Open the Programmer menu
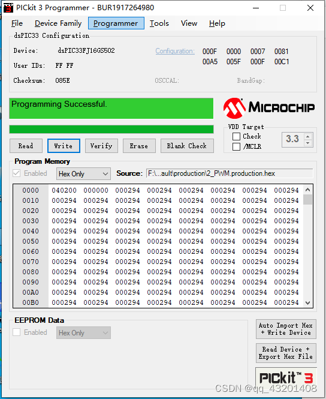The height and width of the screenshot is (399, 326). coord(116,23)
